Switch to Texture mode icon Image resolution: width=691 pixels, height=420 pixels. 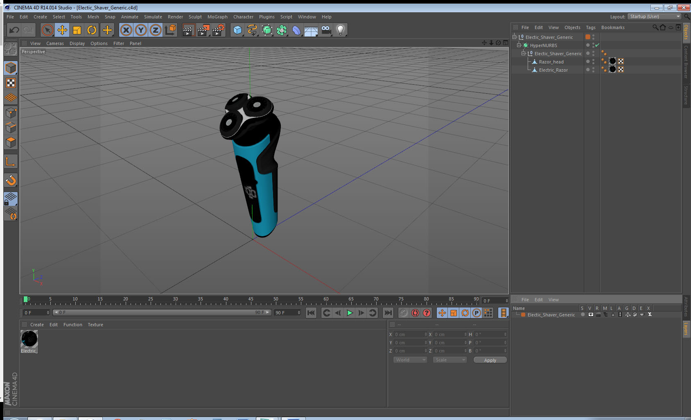coord(11,83)
